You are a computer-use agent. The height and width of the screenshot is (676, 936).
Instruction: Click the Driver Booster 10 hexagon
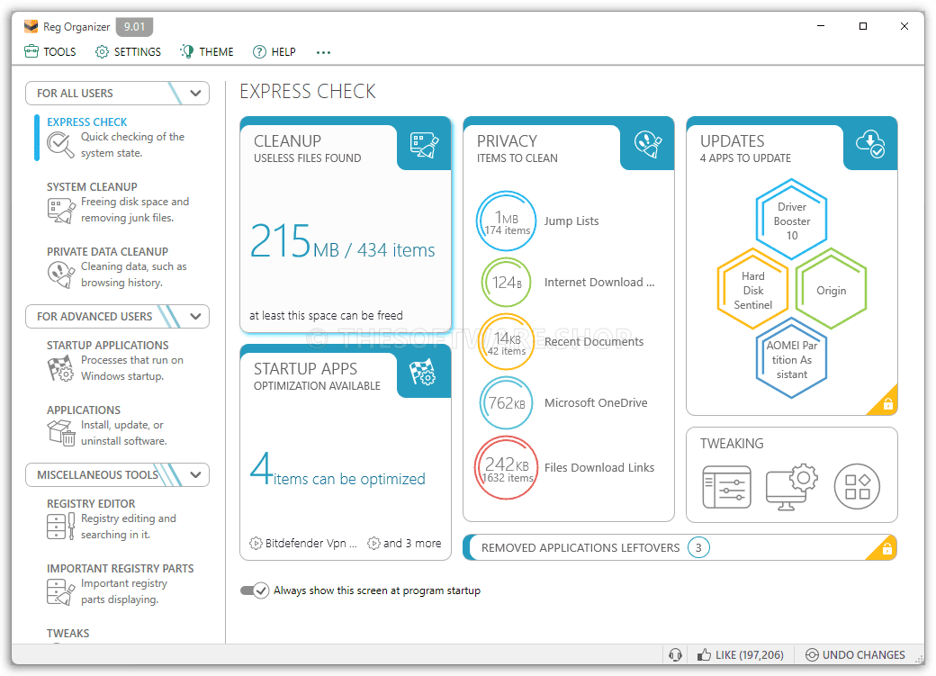(x=791, y=221)
